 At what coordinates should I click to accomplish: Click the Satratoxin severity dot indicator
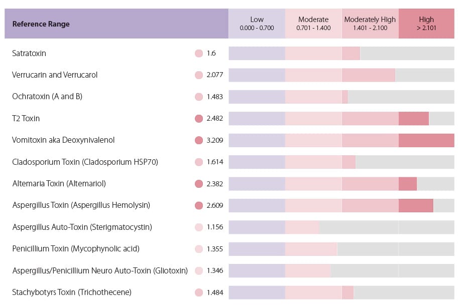198,53
